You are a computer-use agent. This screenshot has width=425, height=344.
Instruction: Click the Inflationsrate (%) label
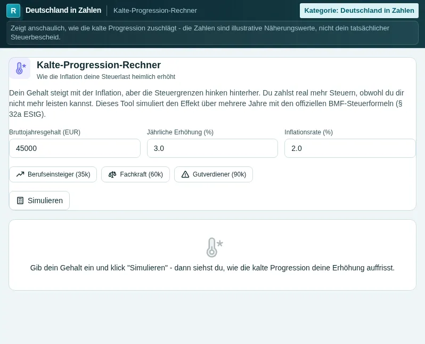[308, 132]
